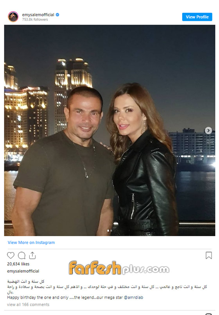The width and height of the screenshot is (219, 315).
Task: Open the @amrdiab mention
Action: [133, 297]
